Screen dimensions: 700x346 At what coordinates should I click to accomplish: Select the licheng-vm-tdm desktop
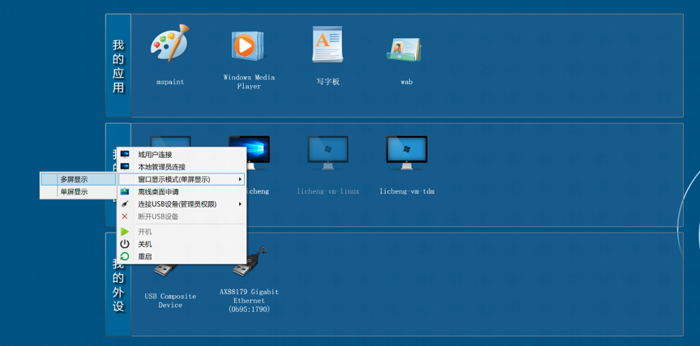[406, 153]
